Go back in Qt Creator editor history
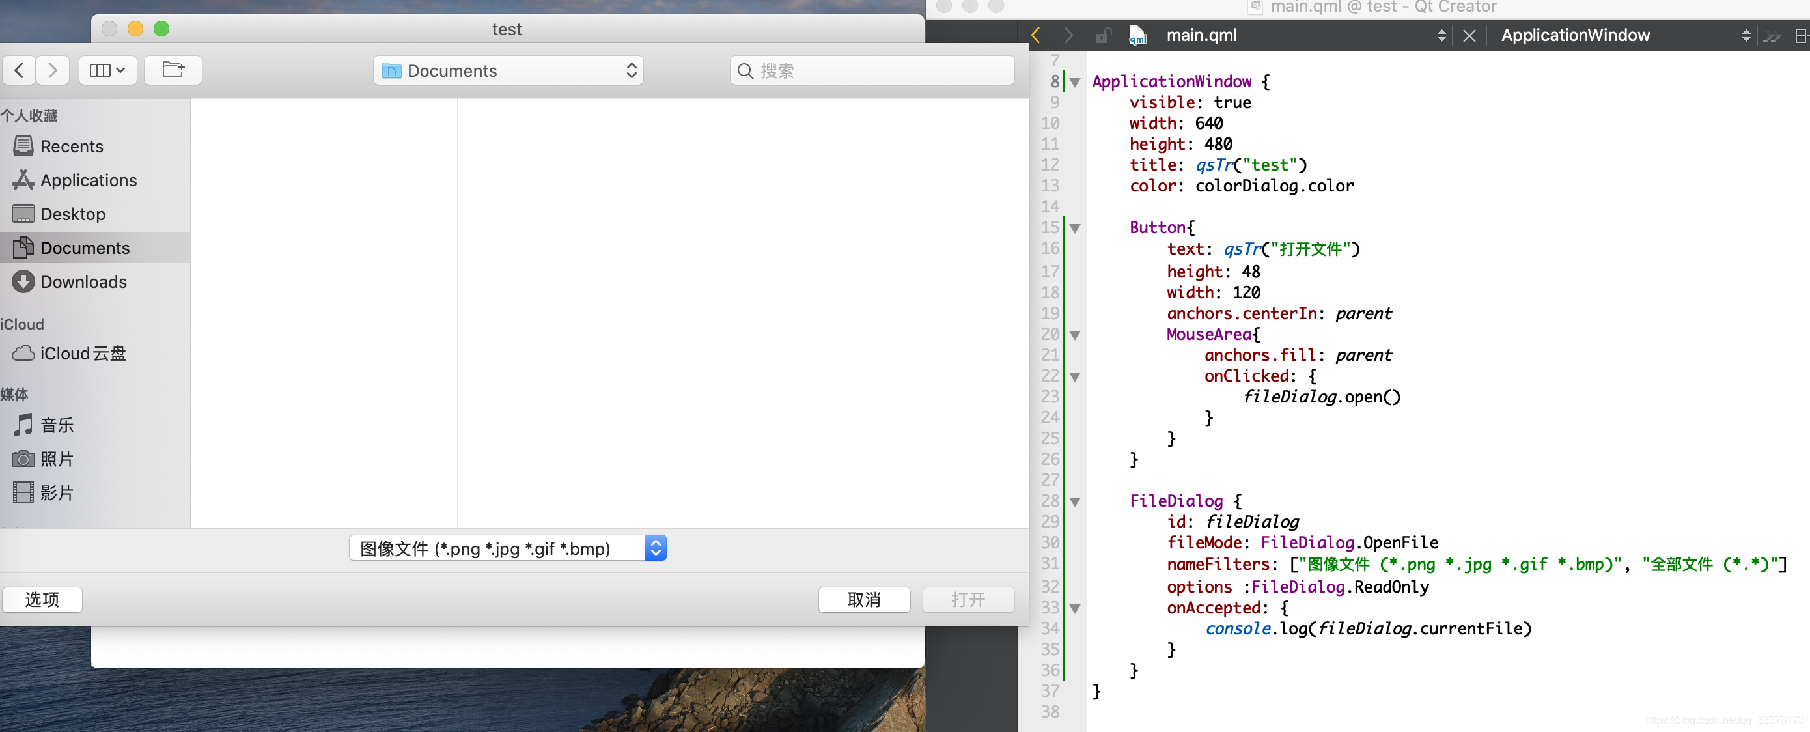Viewport: 1810px width, 732px height. pos(1035,35)
